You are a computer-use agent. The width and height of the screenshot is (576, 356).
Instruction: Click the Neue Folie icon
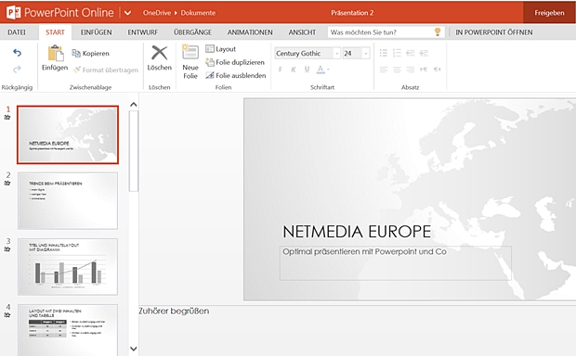point(190,52)
